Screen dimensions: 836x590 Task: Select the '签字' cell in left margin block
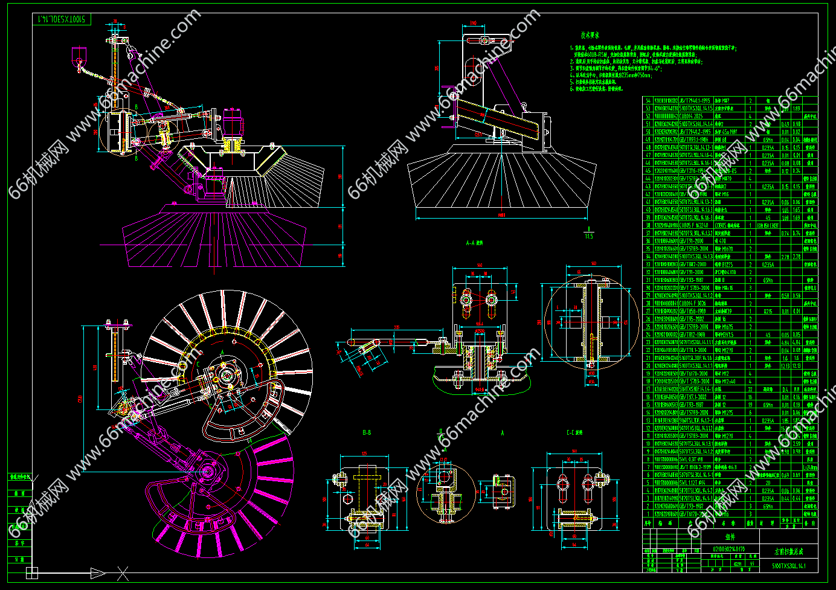20,543
